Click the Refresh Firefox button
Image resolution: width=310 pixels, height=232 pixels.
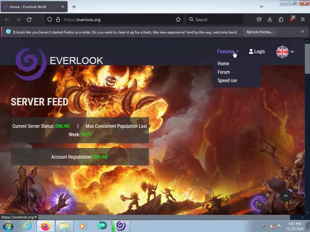tap(259, 32)
